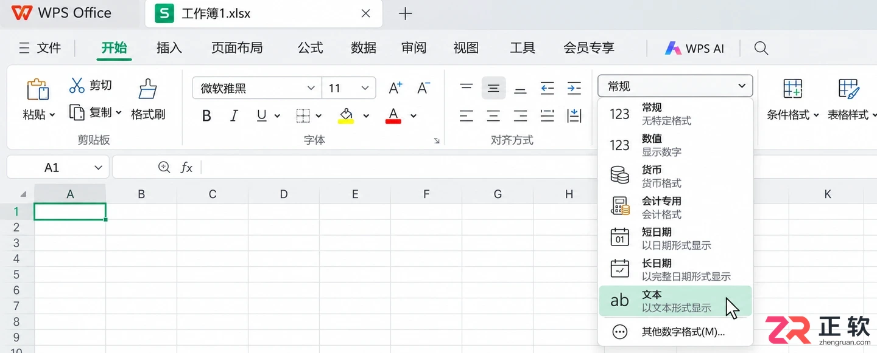This screenshot has width=877, height=353.
Task: Switch to the 数据 tab
Action: pos(364,48)
